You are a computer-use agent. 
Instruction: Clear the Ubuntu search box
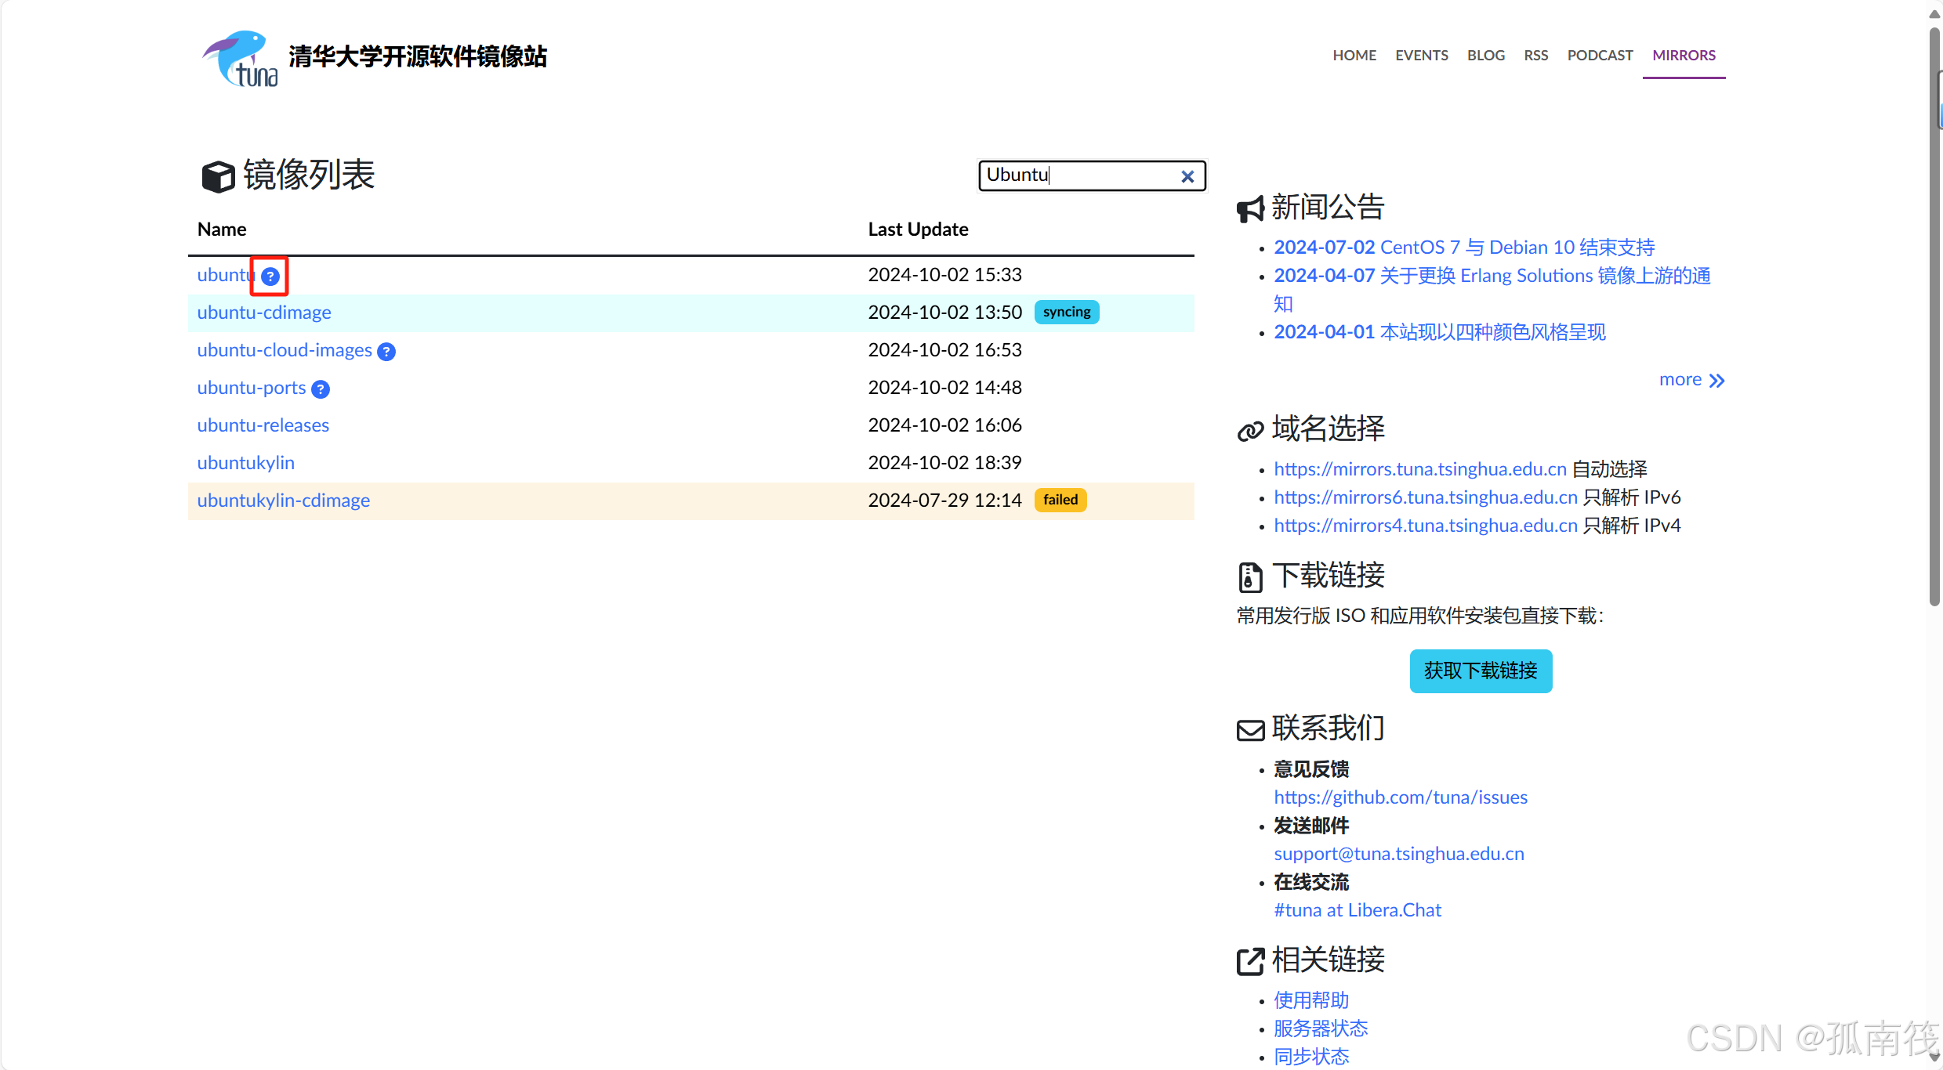pos(1187,176)
